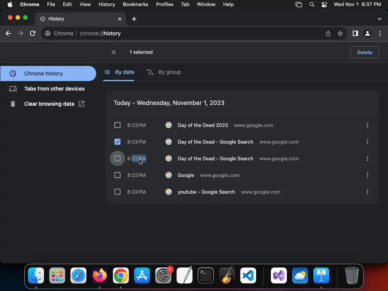
Task: Open Chrome's three-dot menu
Action: 380,33
